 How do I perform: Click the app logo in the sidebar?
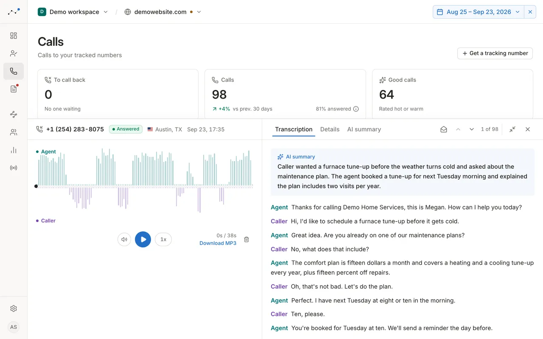[14, 12]
